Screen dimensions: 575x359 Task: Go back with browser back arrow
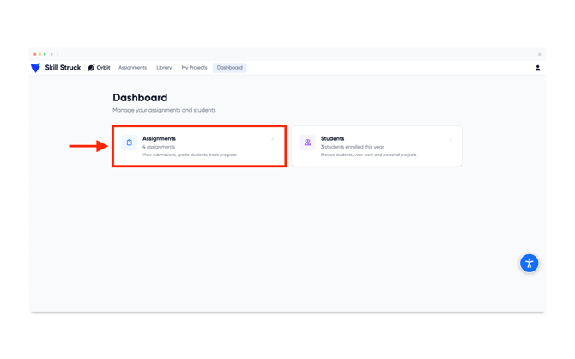point(52,54)
